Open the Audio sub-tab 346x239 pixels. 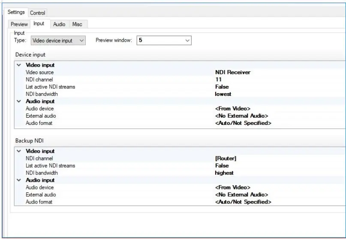point(59,24)
